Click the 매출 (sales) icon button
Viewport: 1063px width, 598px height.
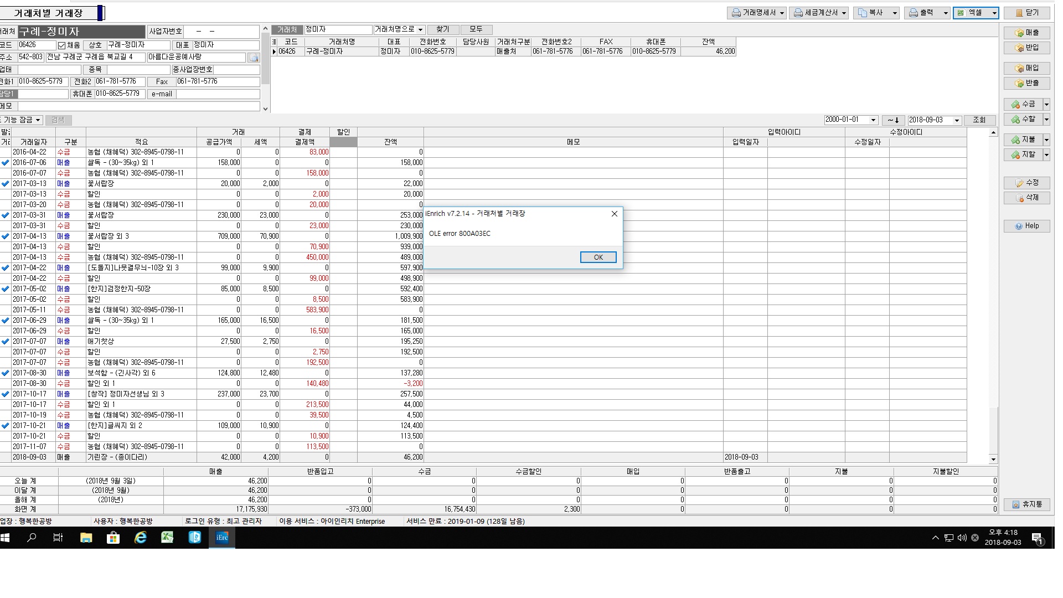(x=1026, y=33)
